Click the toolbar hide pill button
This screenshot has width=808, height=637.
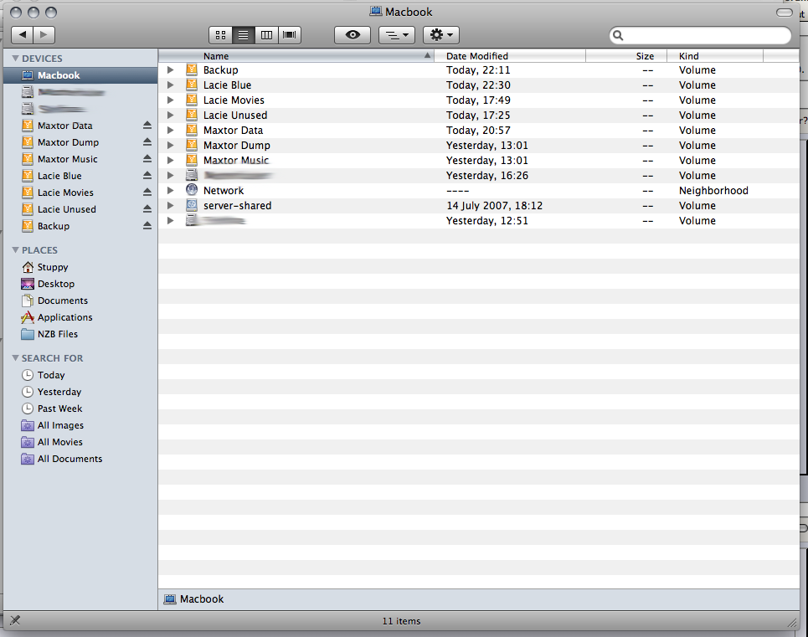(x=785, y=13)
